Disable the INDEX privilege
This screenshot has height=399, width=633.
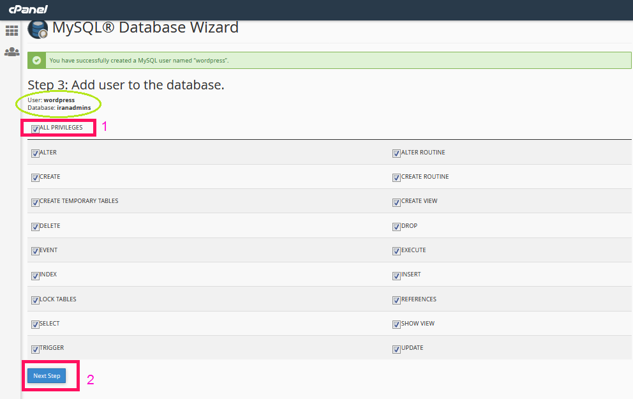pyautogui.click(x=35, y=276)
